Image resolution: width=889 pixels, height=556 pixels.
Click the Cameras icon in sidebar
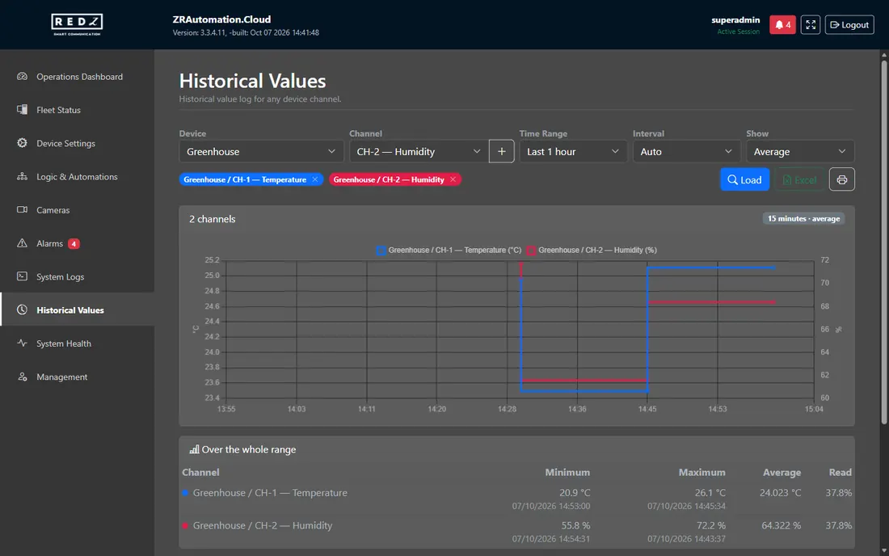pyautogui.click(x=22, y=209)
